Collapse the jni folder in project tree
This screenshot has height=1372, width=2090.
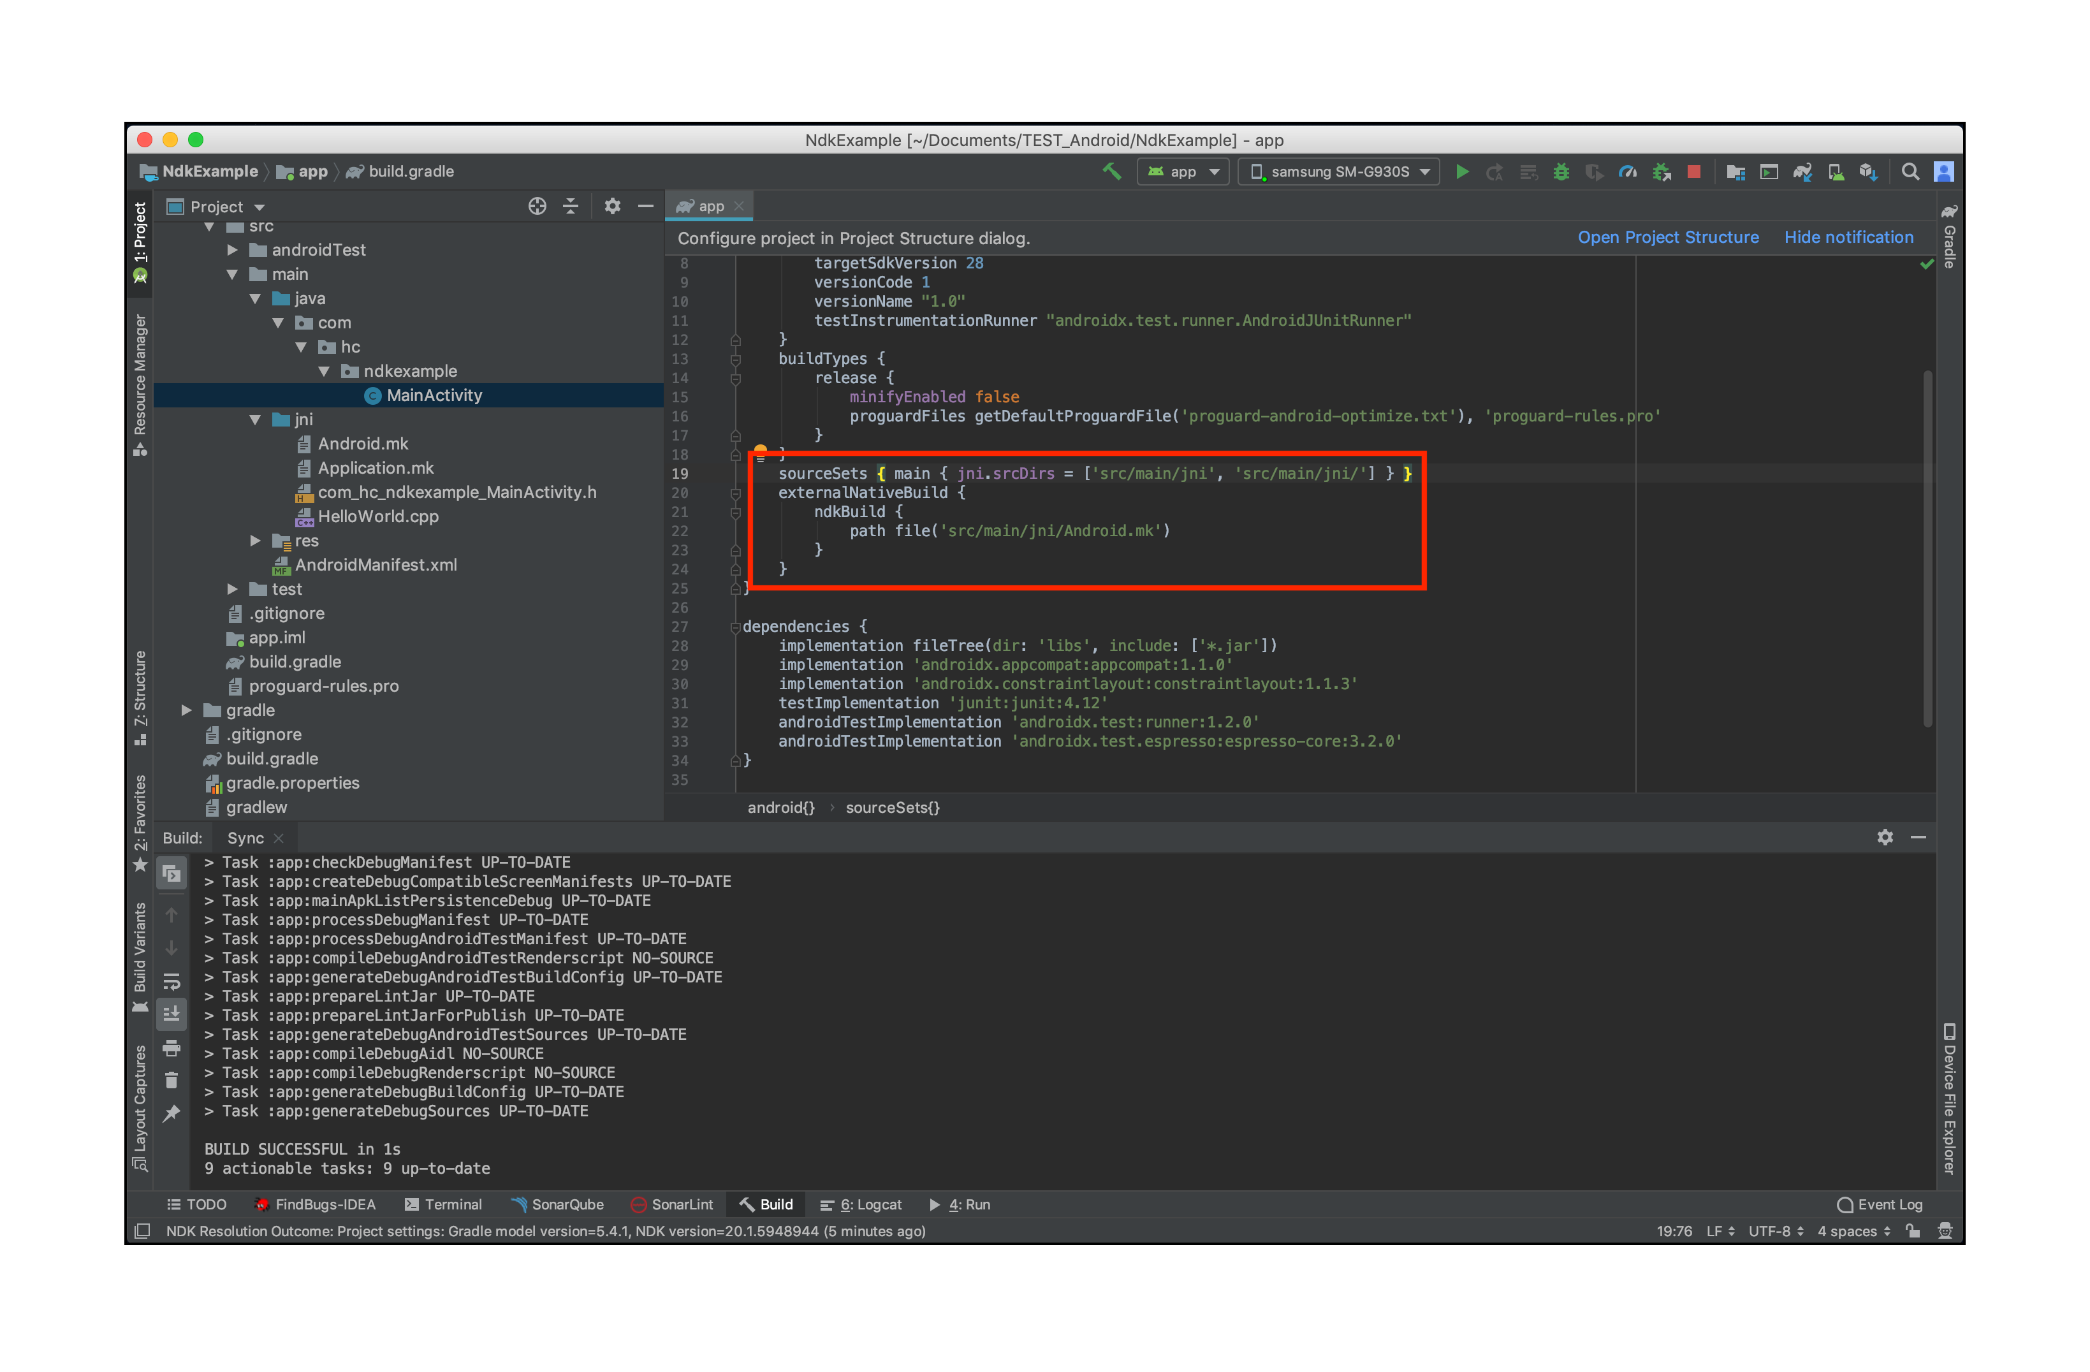click(256, 420)
